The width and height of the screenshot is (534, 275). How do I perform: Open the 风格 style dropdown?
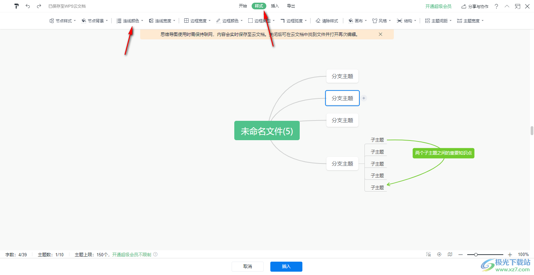point(382,21)
